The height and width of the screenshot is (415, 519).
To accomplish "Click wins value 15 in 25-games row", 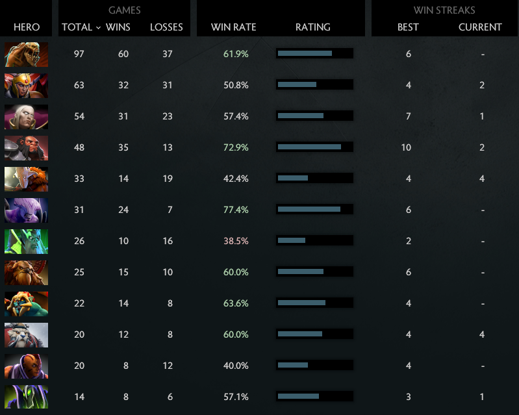I will pos(123,272).
